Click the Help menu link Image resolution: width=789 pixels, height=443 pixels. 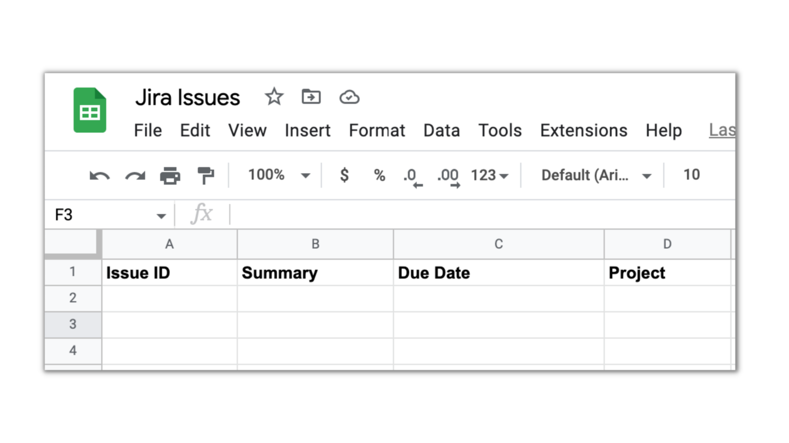point(663,131)
